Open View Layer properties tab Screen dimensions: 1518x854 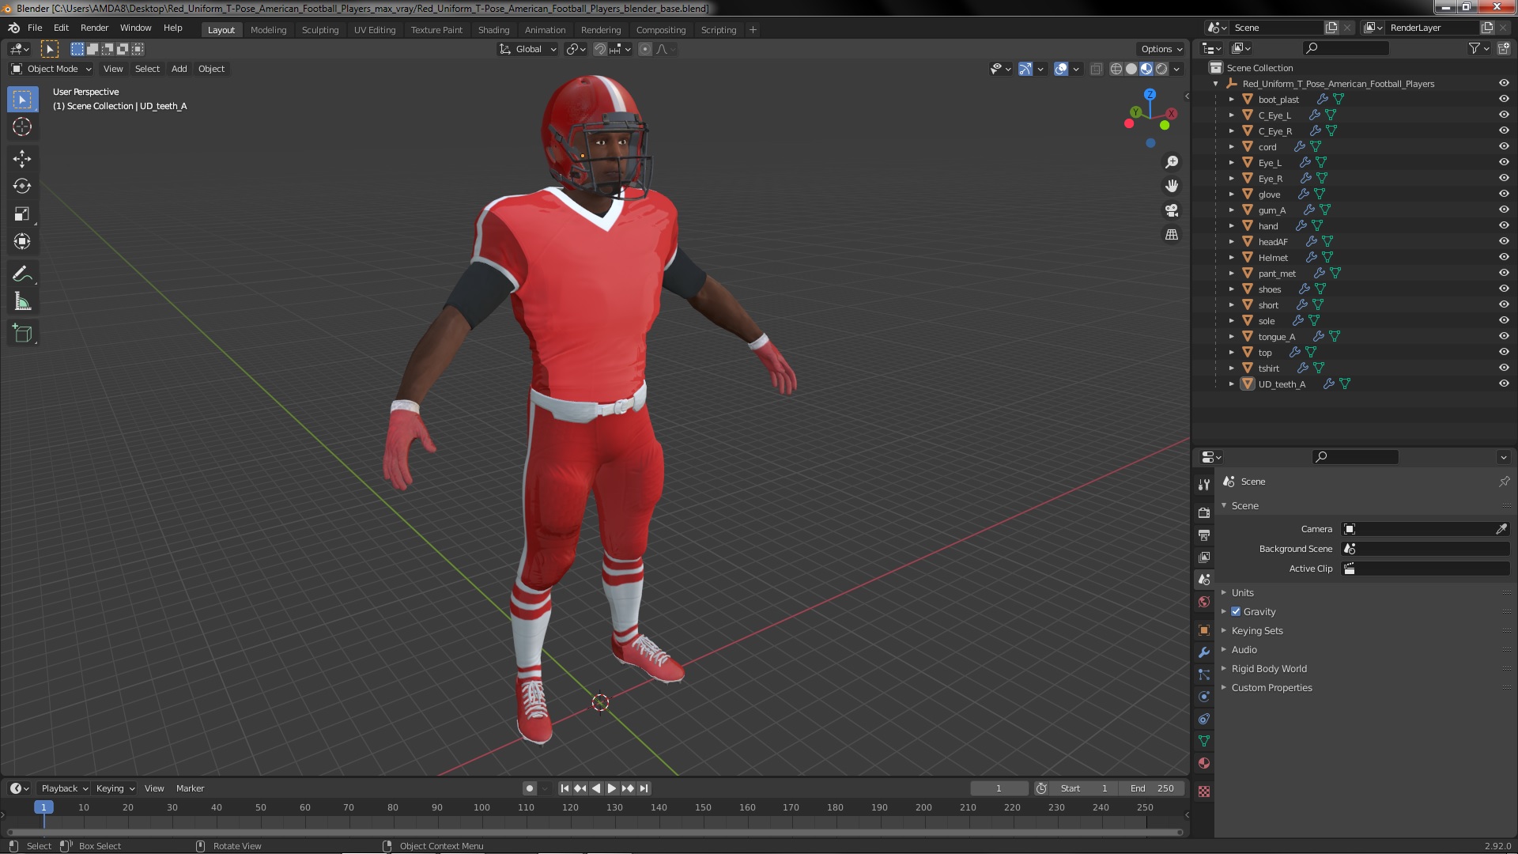(1204, 557)
